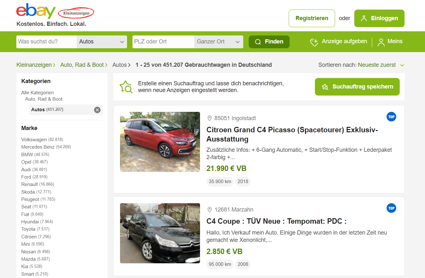Screen dimensions: 425x278
Task: Click the person icon beside Meins
Action: [x=381, y=42]
